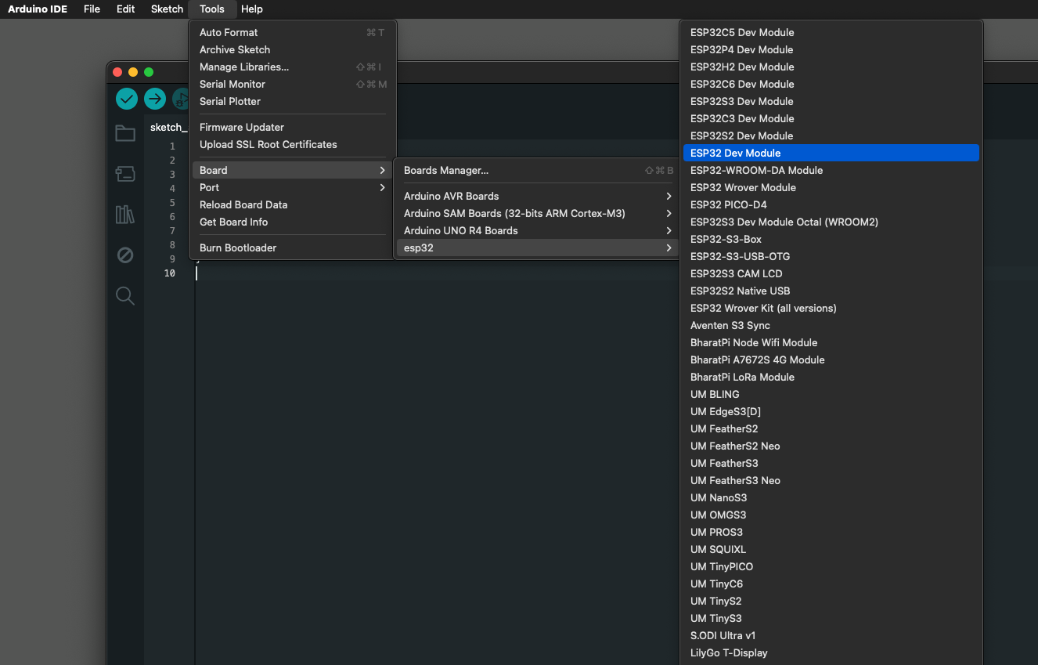Select ESP32S2 Native USB board

pyautogui.click(x=831, y=291)
